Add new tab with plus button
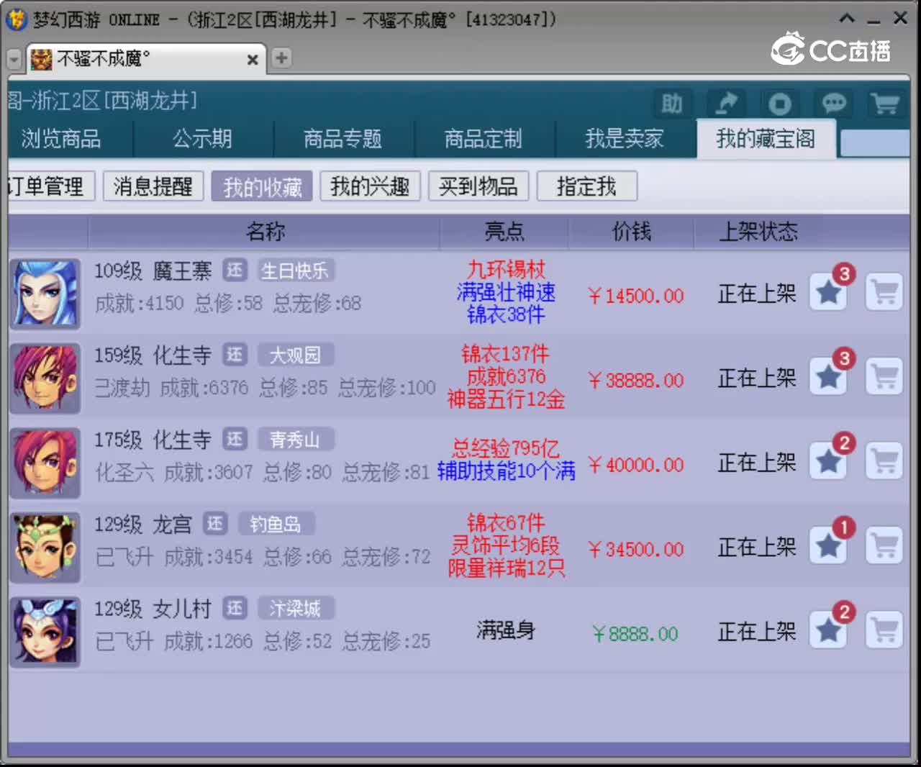Image resolution: width=921 pixels, height=767 pixels. (281, 58)
